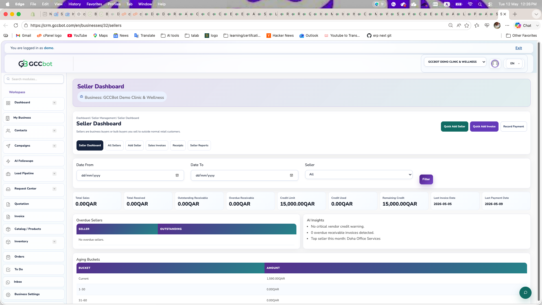Open the History menu in the menu bar
Screen dimensions: 542x305
[x=75, y=4]
